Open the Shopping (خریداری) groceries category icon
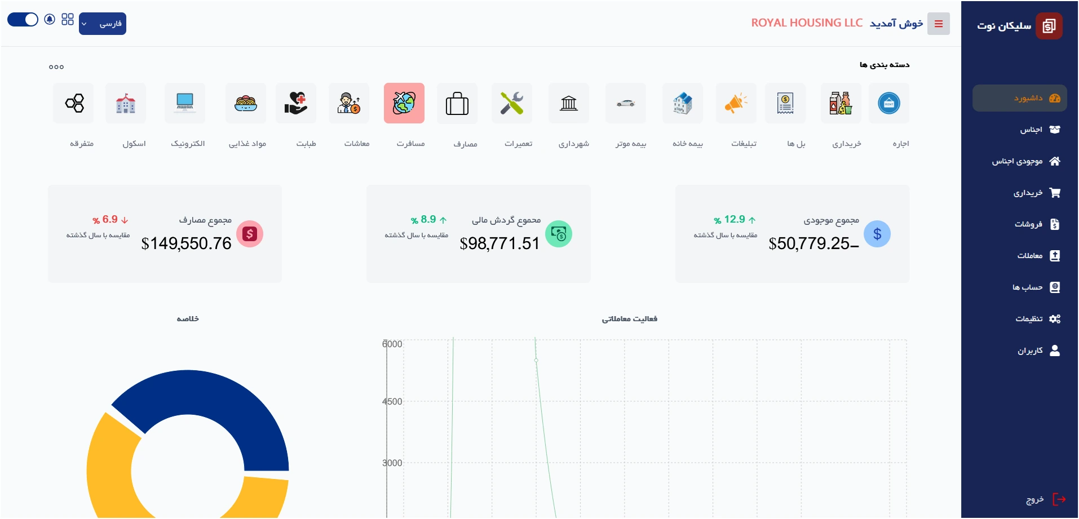 841,103
